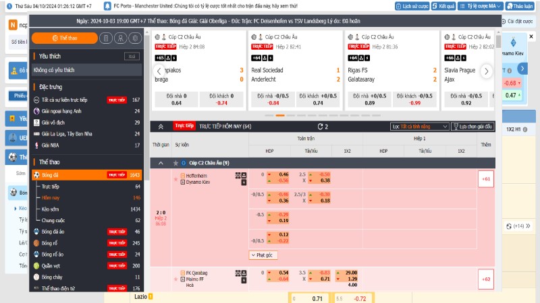Go to next featured match card

point(486,71)
